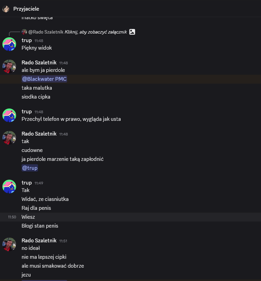261x281 pixels.
Task: Open Rado Szaletnik's avatar beside the "cudowne" message
Action: [x=9, y=138]
